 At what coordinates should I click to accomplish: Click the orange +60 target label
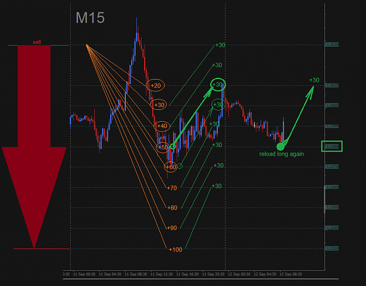[170, 167]
